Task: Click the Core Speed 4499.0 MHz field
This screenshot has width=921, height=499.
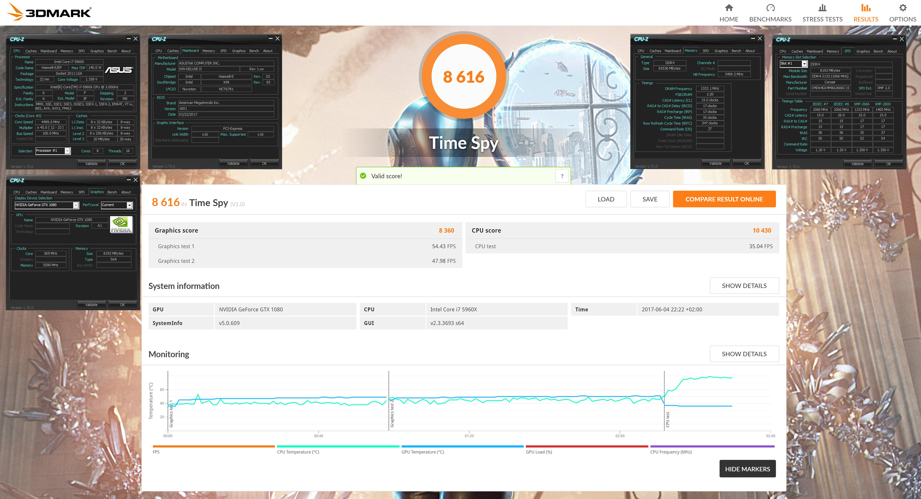Action: pos(51,122)
